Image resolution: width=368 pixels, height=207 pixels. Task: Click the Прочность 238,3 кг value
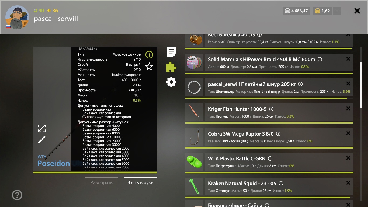(x=134, y=90)
